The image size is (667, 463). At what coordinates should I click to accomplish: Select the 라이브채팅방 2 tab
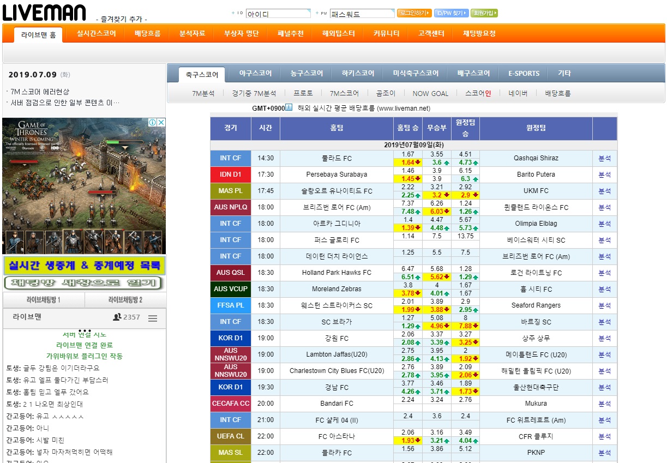[125, 300]
